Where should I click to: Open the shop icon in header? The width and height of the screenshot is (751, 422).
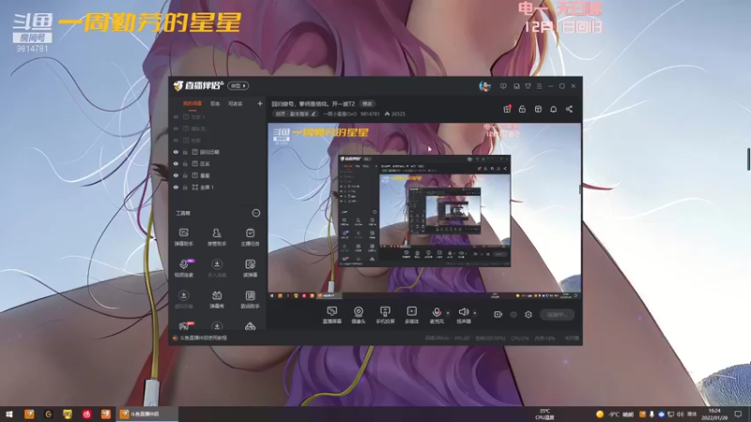pos(538,109)
